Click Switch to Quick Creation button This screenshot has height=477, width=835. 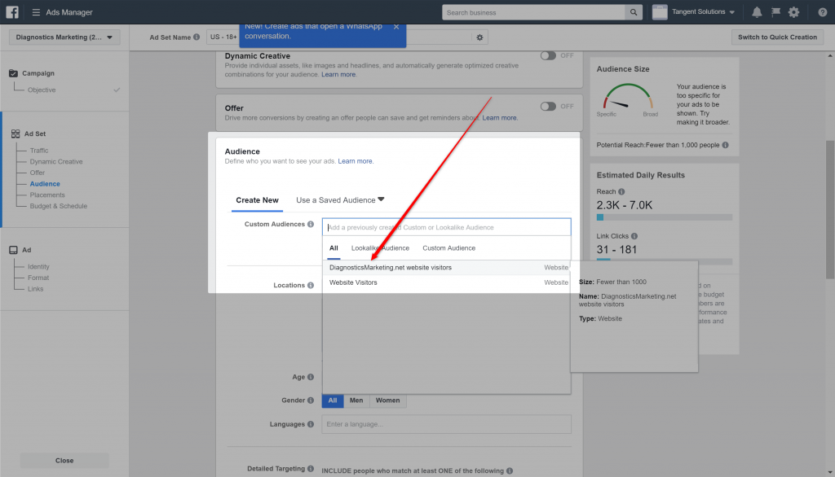click(777, 37)
